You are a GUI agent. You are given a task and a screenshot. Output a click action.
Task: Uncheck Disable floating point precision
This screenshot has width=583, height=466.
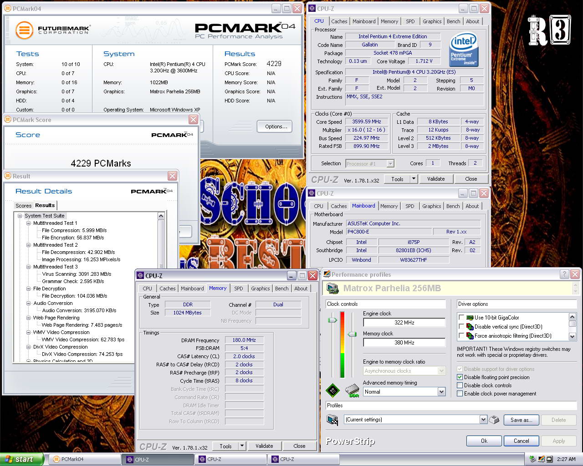pyautogui.click(x=460, y=377)
